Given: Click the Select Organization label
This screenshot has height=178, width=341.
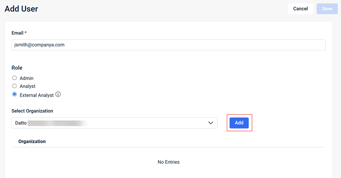Looking at the screenshot, I should 32,111.
